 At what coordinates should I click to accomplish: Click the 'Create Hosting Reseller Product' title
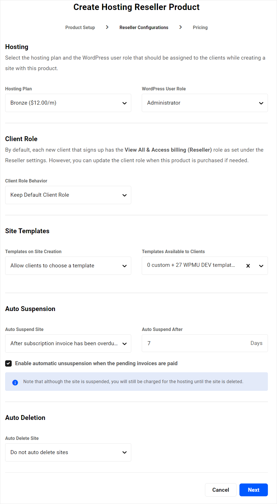136,7
